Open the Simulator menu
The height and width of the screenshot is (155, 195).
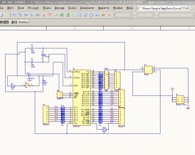(x=87, y=8)
